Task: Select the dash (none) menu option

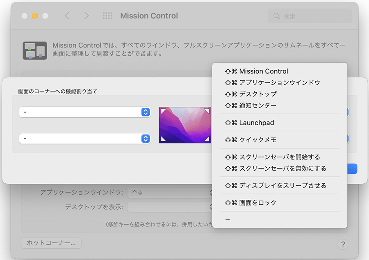Action: (x=280, y=220)
